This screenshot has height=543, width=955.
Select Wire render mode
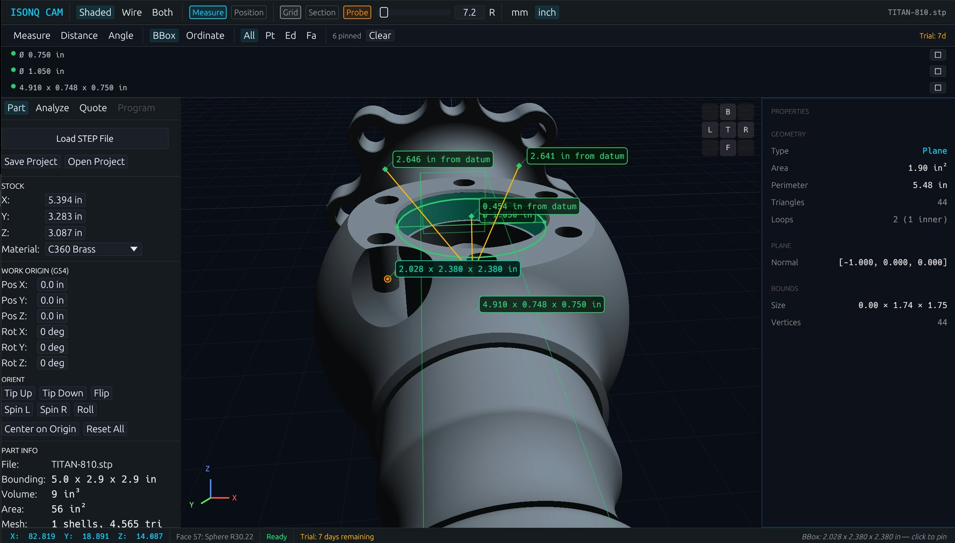(132, 12)
